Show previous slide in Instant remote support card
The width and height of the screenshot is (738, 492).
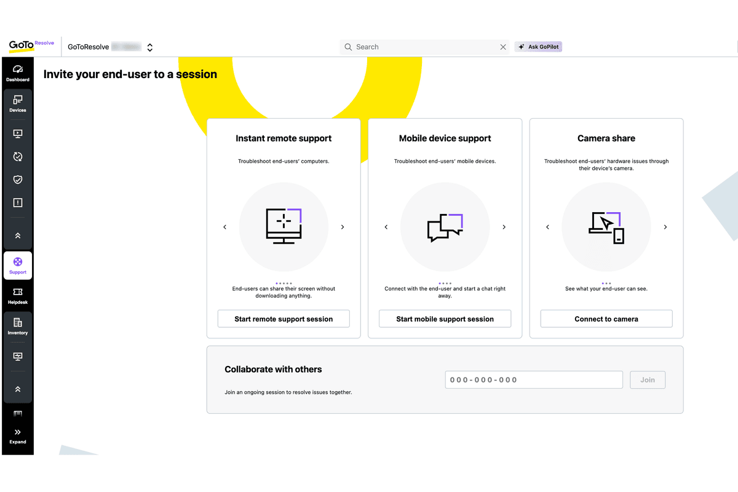point(225,227)
